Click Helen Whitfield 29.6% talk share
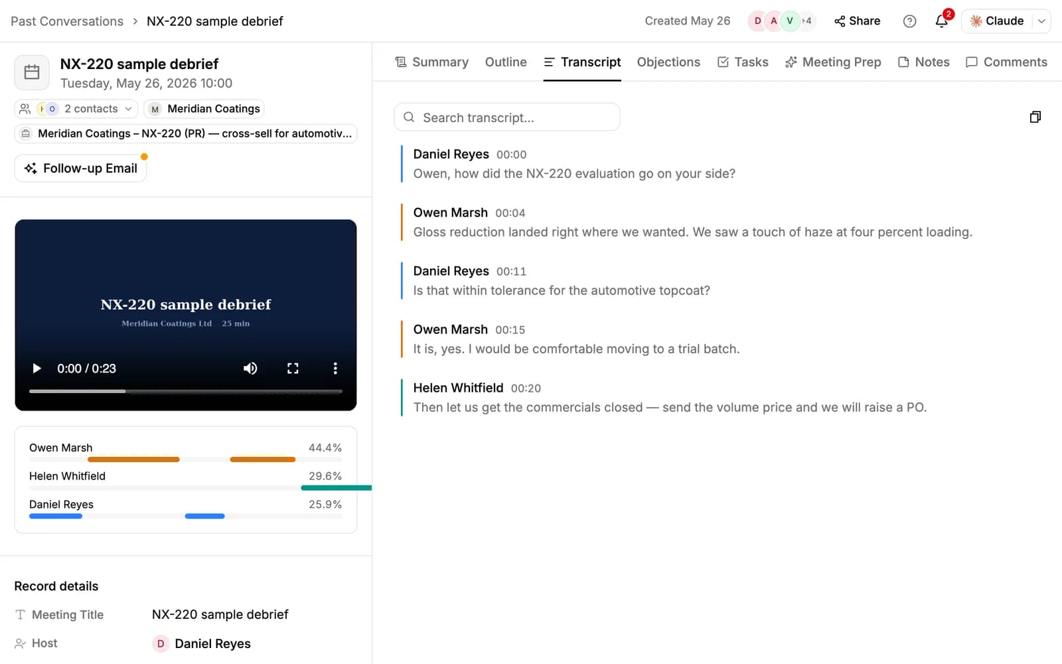 tap(325, 476)
